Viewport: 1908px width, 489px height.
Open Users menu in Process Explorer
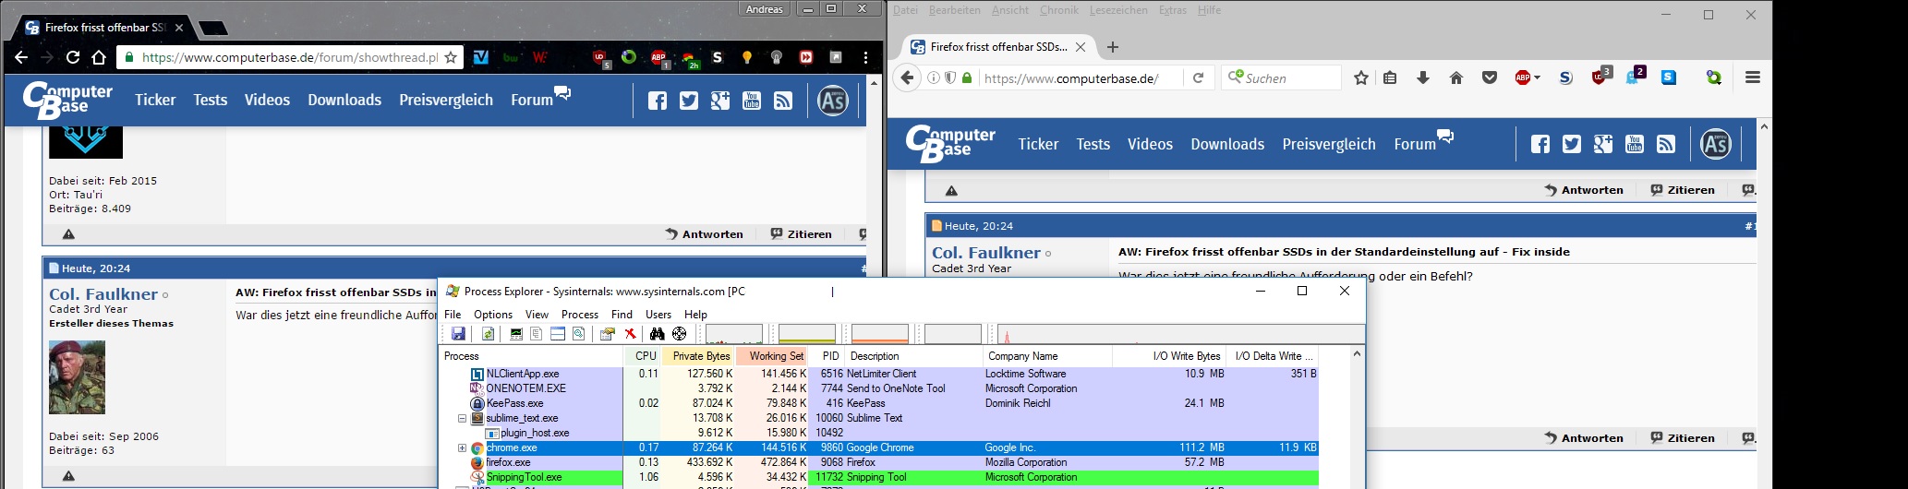point(658,315)
